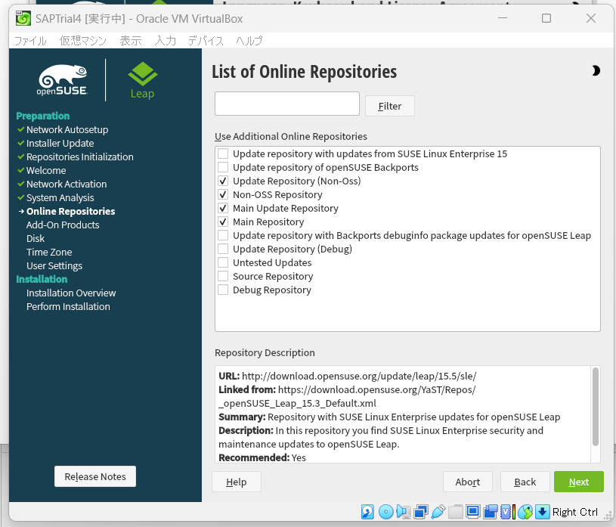The height and width of the screenshot is (527, 616).
Task: Click Welcome step in sidebar
Action: [x=46, y=171]
